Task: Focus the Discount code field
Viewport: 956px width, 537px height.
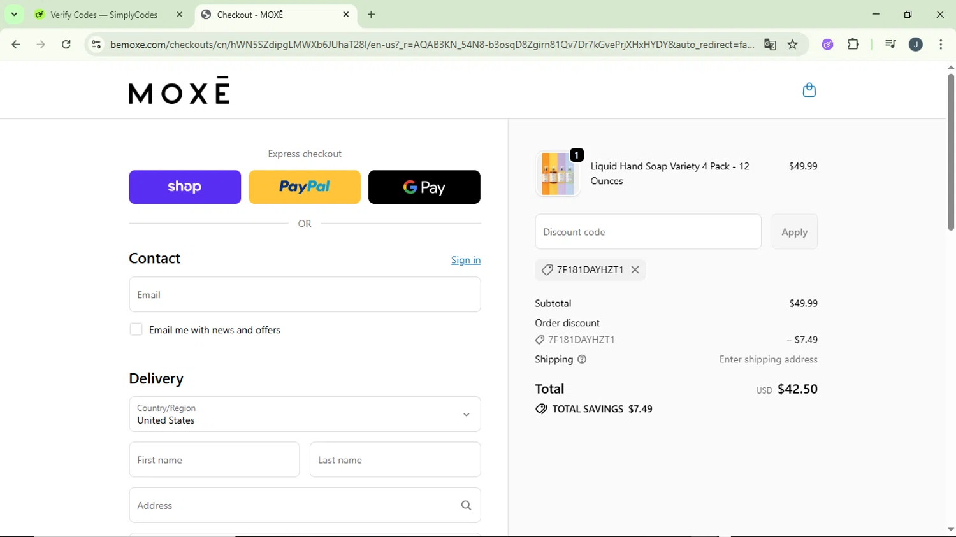Action: pyautogui.click(x=648, y=232)
